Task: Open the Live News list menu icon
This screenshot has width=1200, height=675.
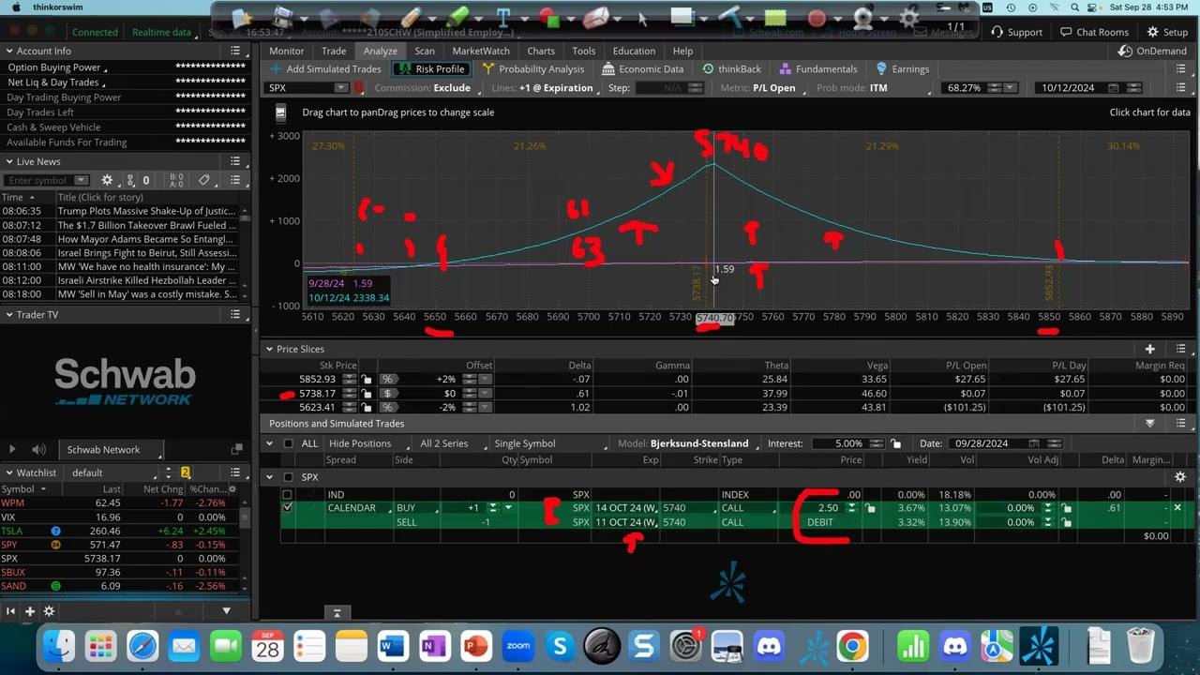Action: 235,161
